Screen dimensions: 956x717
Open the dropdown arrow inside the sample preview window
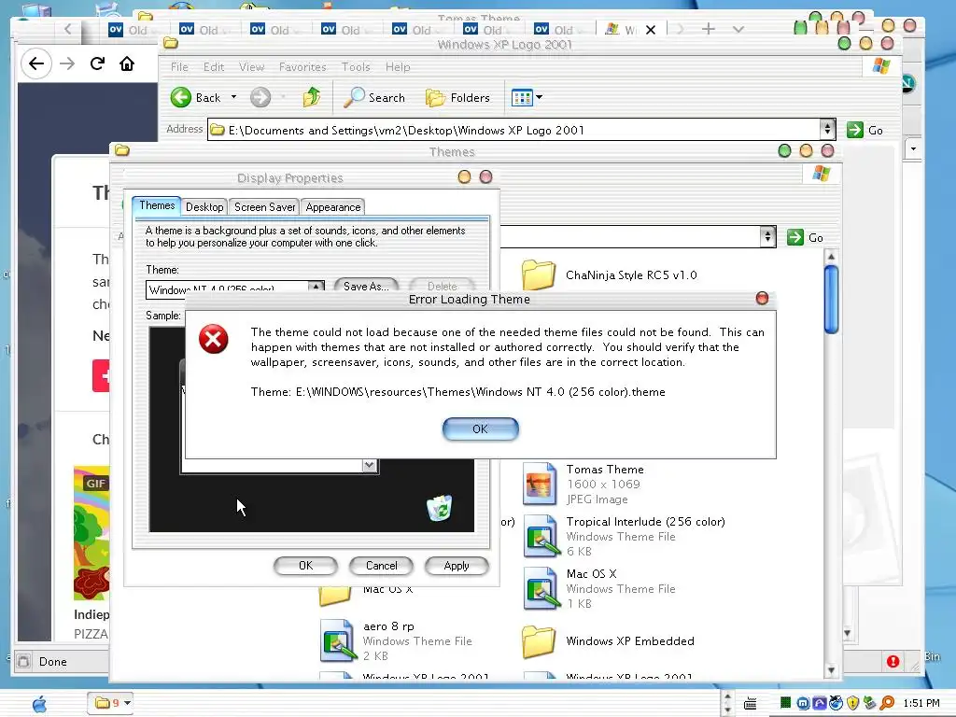pos(370,466)
